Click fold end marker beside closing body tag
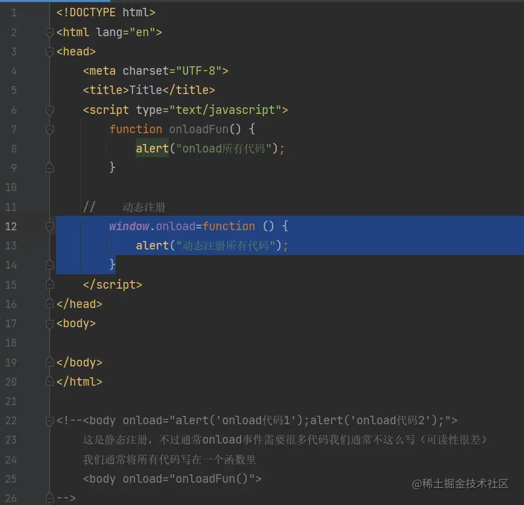 tap(49, 362)
